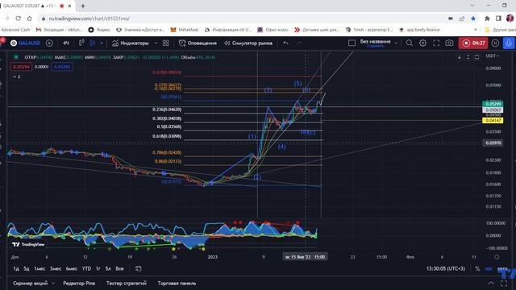Start the Симулятор рынка replay mode

coord(248,43)
